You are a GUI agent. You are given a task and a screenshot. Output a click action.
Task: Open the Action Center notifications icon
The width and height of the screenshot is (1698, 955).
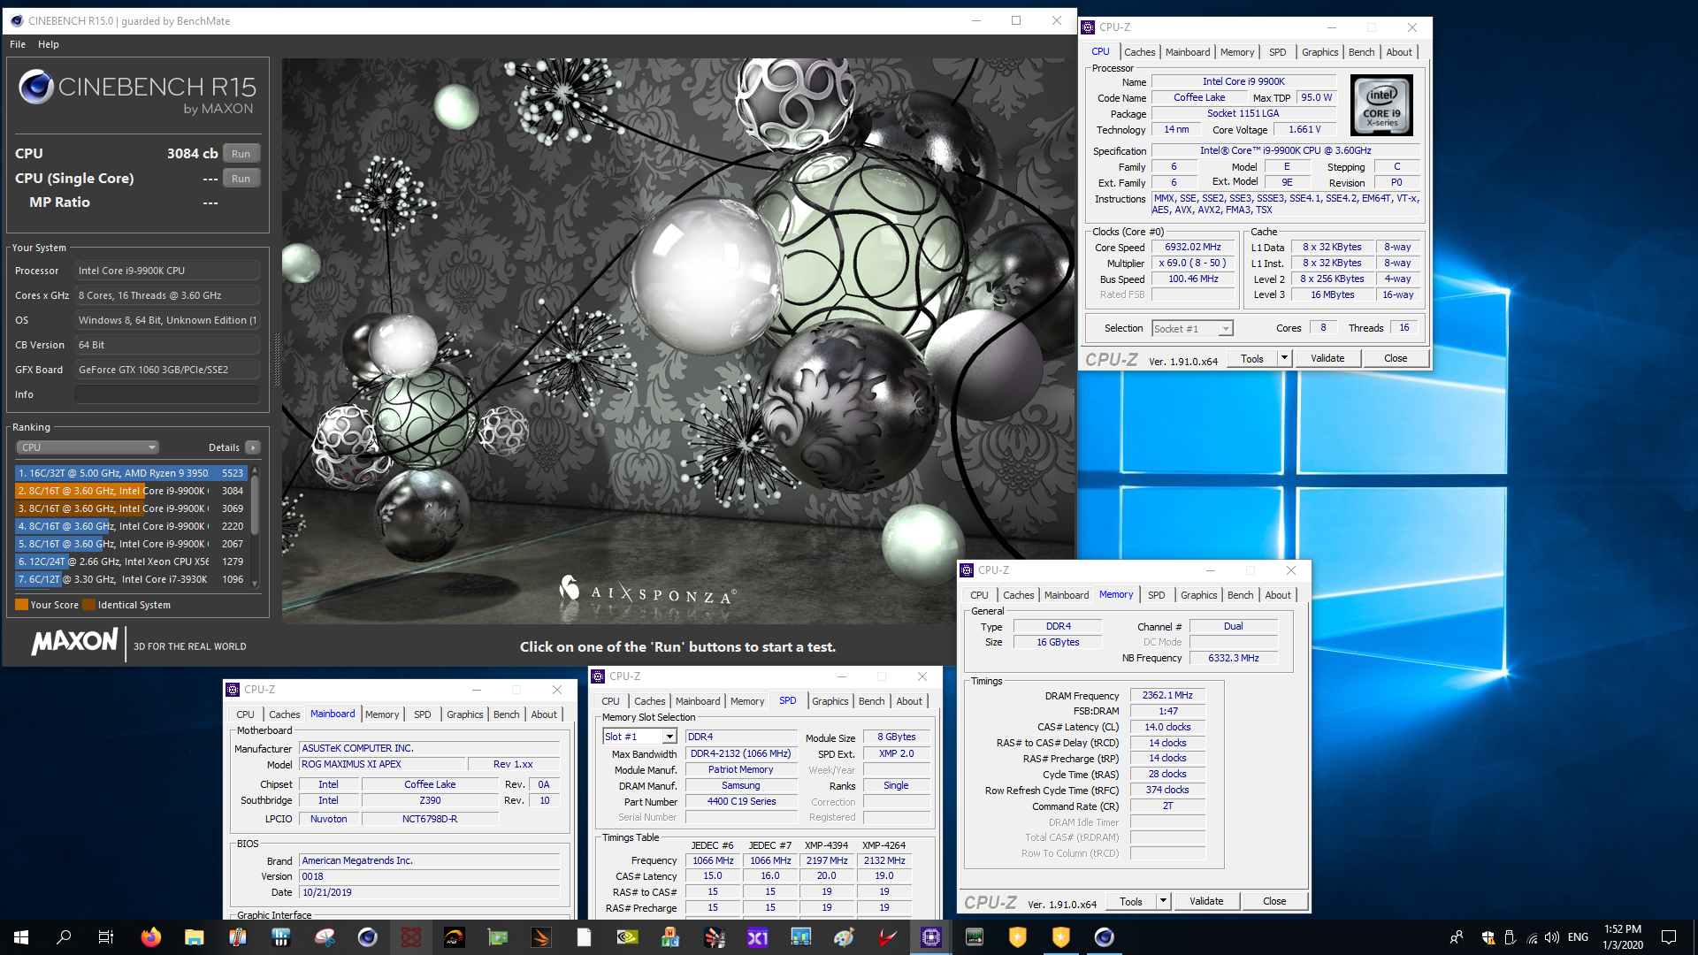pos(1669,937)
